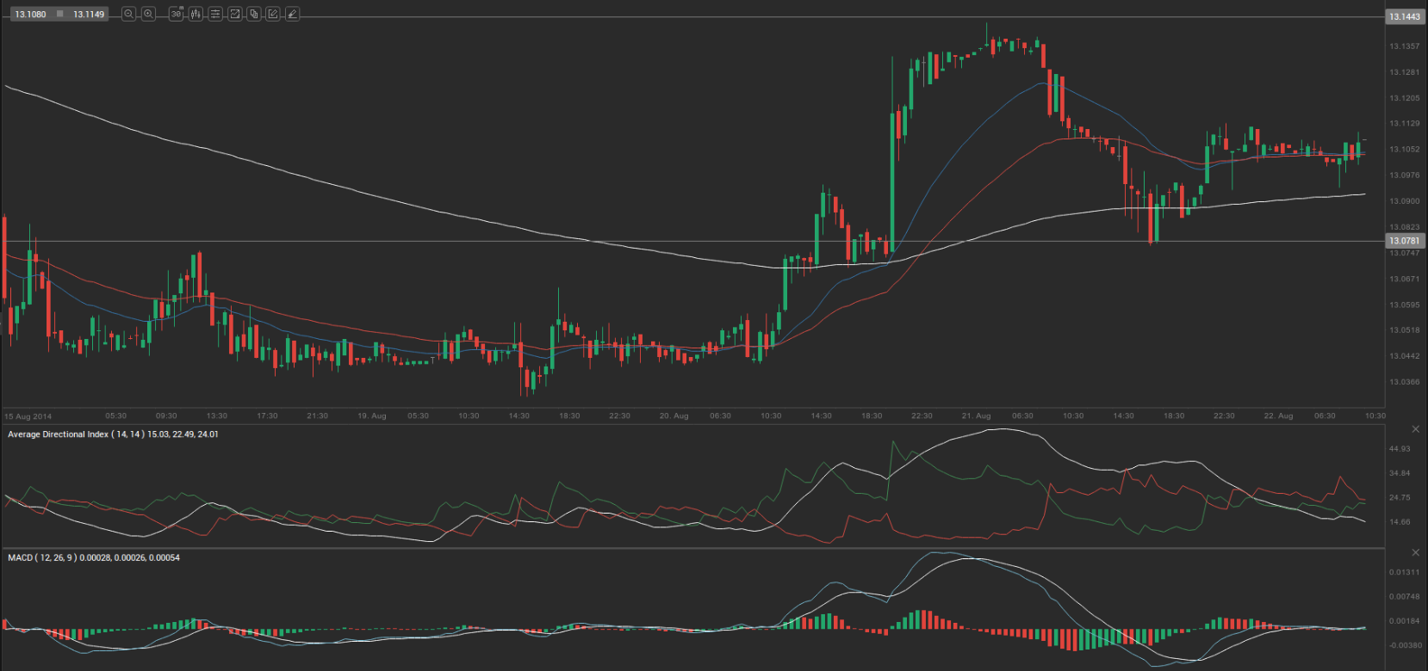The width and height of the screenshot is (1428, 671).
Task: Click the Average Directional Index label
Action: tap(58, 434)
